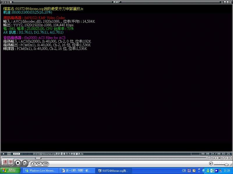
Task: Click the normal speed middle arrow button
Action: (x=217, y=158)
